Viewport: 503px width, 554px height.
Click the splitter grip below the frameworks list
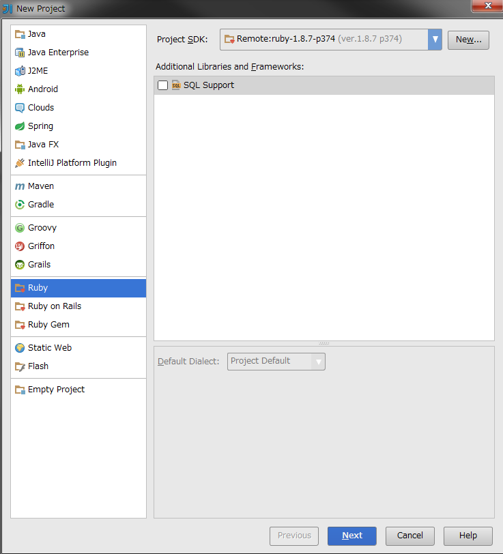[324, 343]
